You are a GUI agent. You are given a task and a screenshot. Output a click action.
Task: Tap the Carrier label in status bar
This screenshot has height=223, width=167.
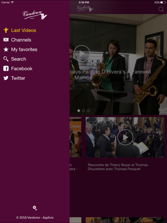click(6, 2)
